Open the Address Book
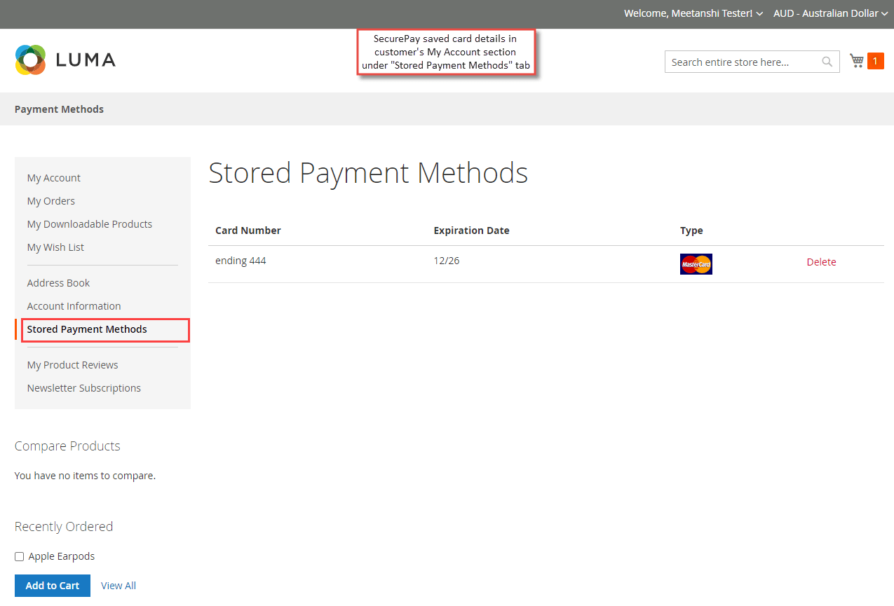 click(58, 282)
